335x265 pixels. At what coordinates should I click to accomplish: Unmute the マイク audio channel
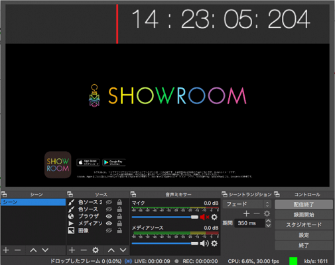click(x=204, y=217)
